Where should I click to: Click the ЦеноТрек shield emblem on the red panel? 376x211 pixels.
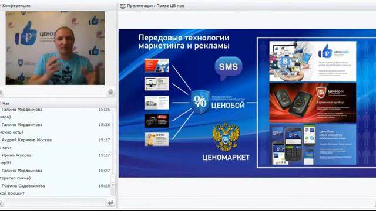pos(321,93)
